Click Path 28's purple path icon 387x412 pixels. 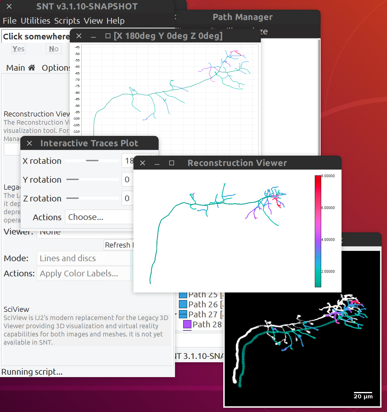tap(187, 324)
